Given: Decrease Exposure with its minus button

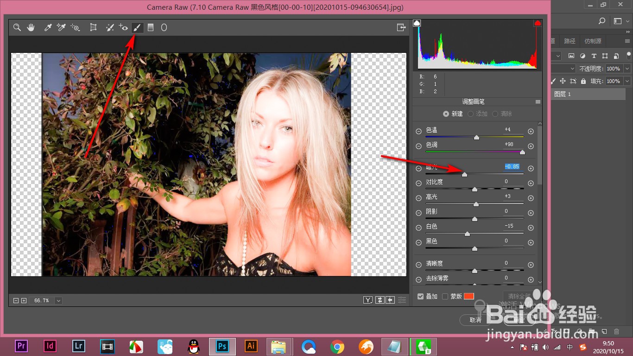Looking at the screenshot, I should (419, 169).
